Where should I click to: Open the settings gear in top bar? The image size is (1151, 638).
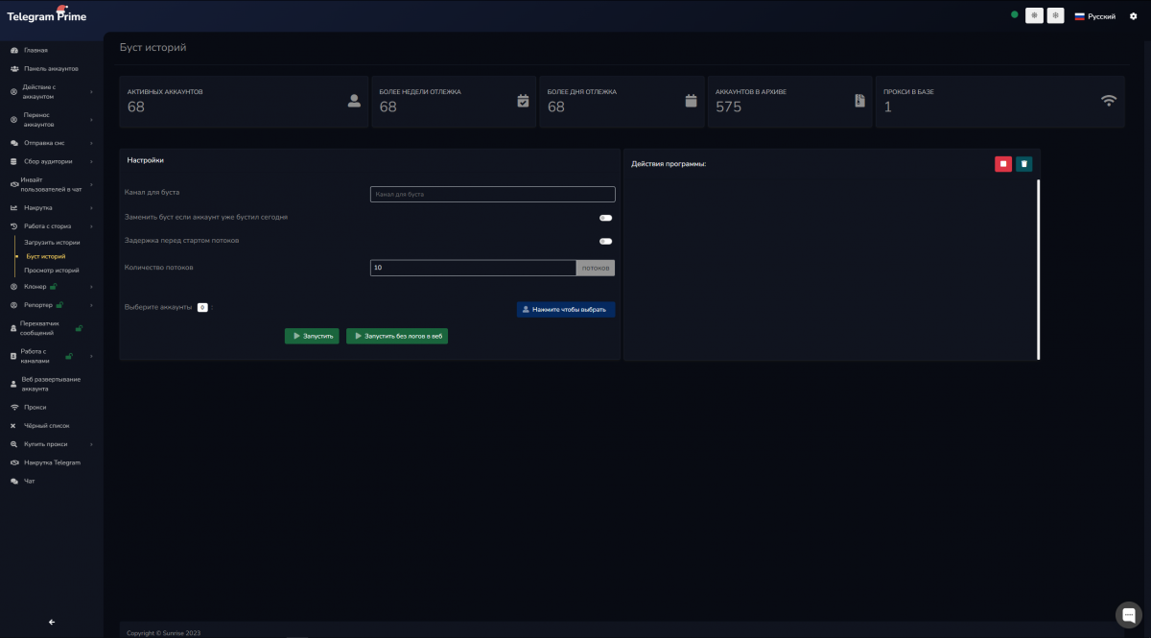[1133, 16]
